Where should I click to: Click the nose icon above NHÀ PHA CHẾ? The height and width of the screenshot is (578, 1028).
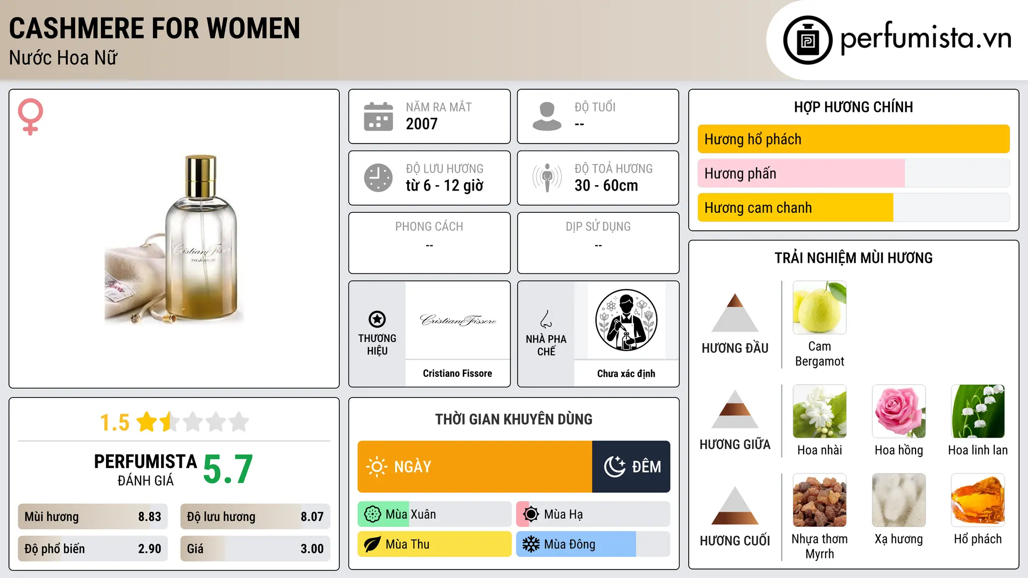pyautogui.click(x=546, y=319)
